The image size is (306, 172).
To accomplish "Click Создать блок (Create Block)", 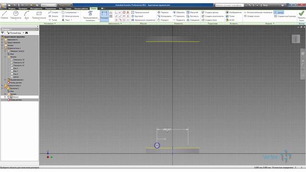I will coord(209,20).
